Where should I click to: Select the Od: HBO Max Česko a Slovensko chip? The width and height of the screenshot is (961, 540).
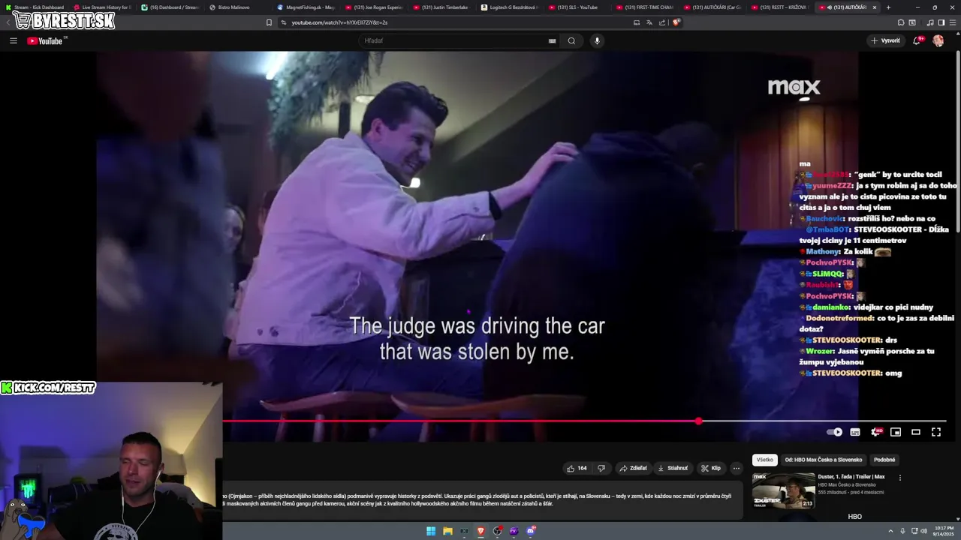point(824,460)
